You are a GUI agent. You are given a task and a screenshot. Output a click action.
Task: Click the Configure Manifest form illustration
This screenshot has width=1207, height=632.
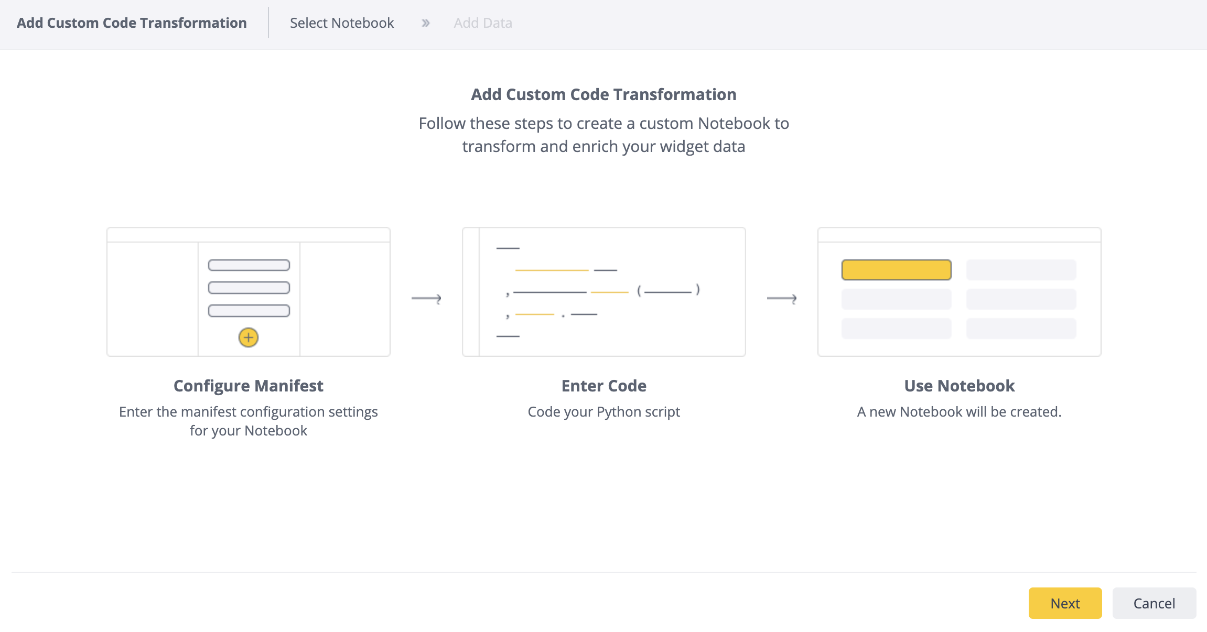tap(248, 291)
